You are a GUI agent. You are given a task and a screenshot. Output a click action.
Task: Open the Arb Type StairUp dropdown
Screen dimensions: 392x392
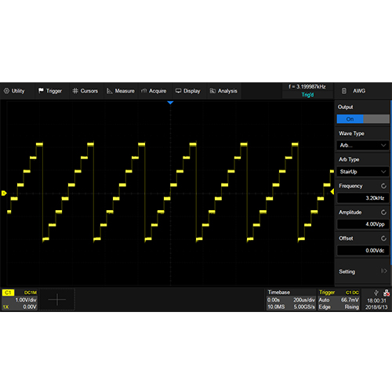(x=363, y=172)
